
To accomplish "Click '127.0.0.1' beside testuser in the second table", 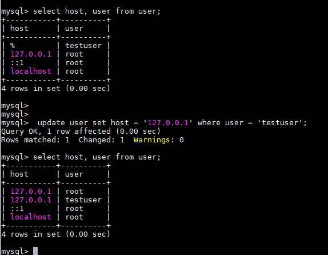I will (x=31, y=200).
